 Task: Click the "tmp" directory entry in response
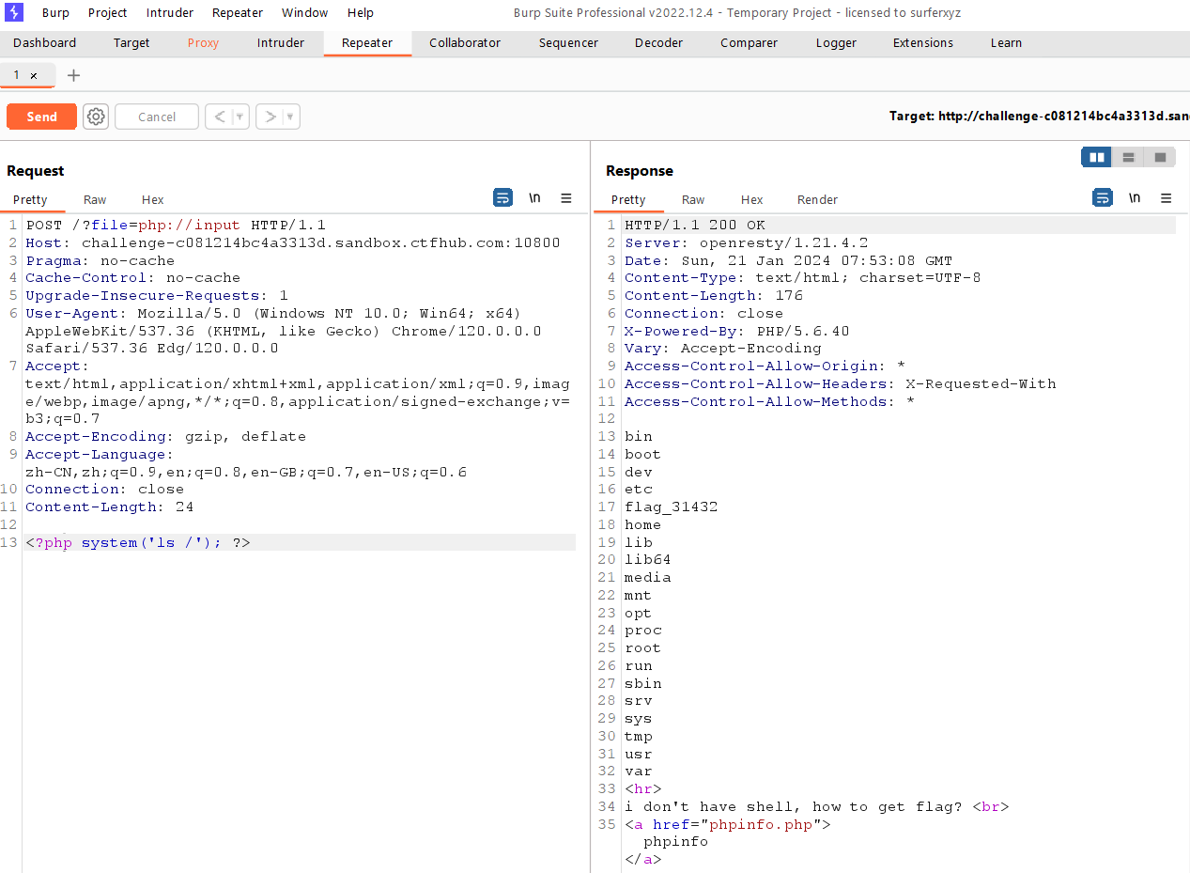tap(639, 737)
